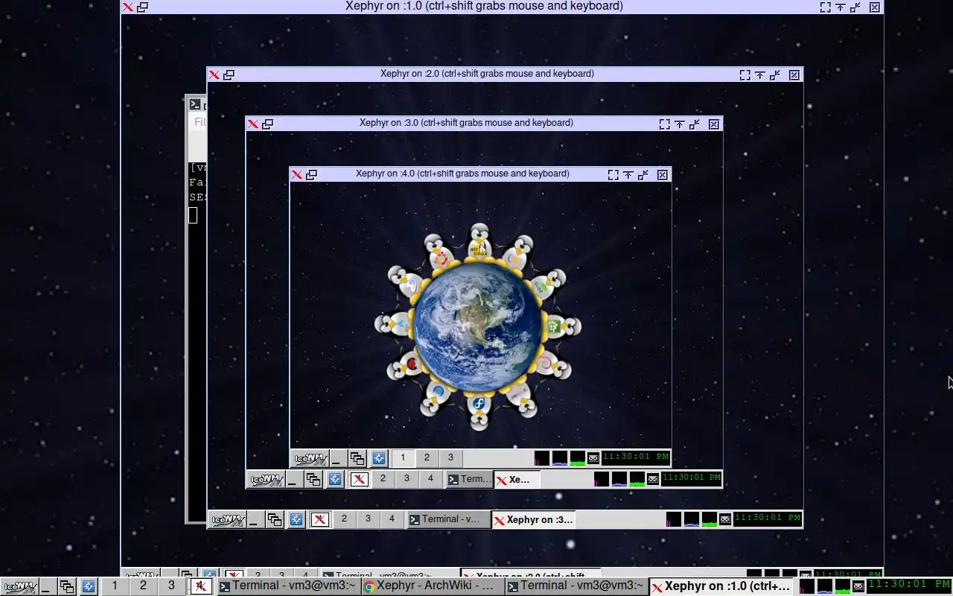Toggle fullscreen for the Xephyr on :3.0 window
This screenshot has width=953, height=596.
point(664,124)
